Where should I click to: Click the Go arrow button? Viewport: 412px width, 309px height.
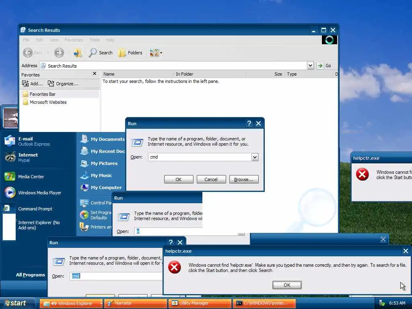pyautogui.click(x=324, y=66)
